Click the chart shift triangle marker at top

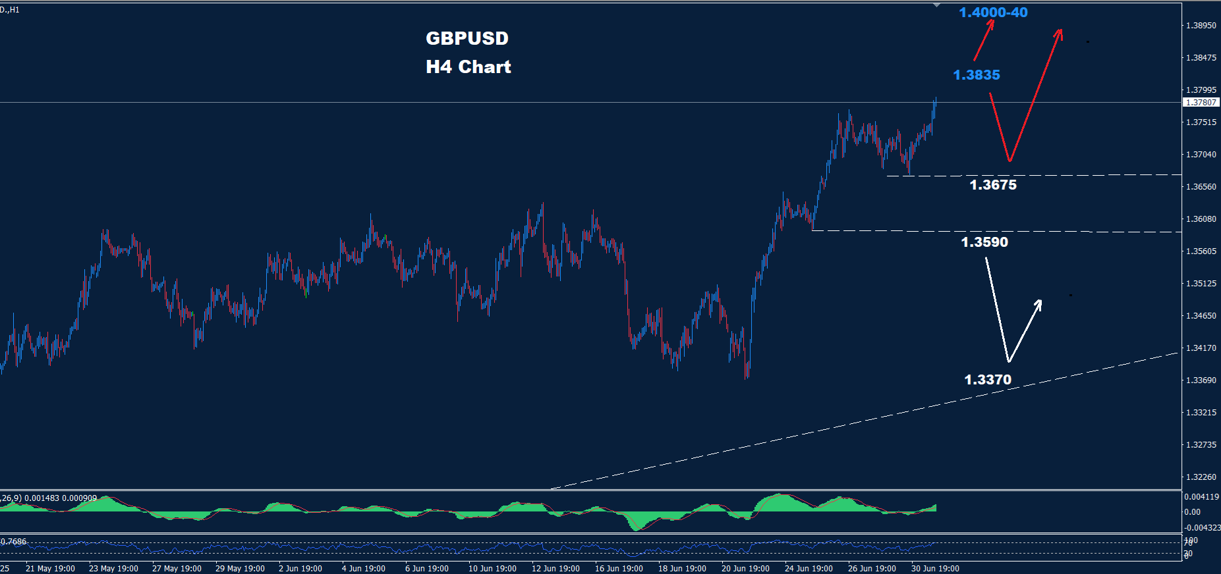click(x=936, y=5)
